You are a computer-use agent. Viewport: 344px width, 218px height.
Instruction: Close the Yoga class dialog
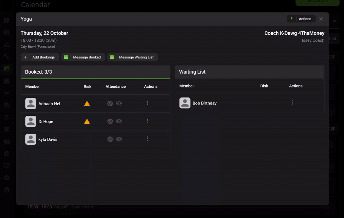click(x=321, y=19)
